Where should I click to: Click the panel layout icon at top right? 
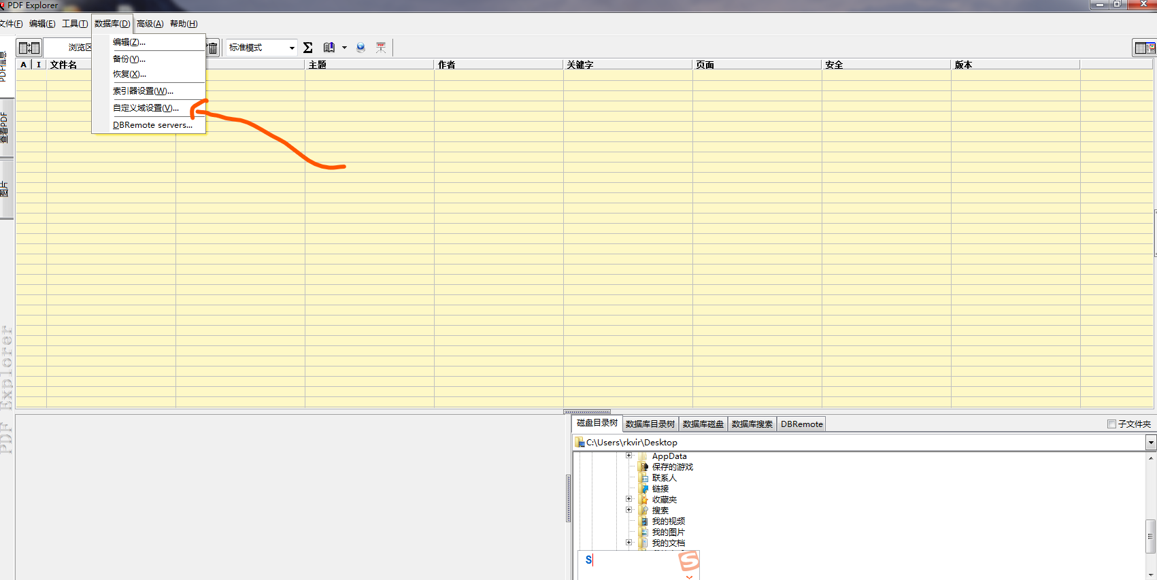(x=1144, y=48)
